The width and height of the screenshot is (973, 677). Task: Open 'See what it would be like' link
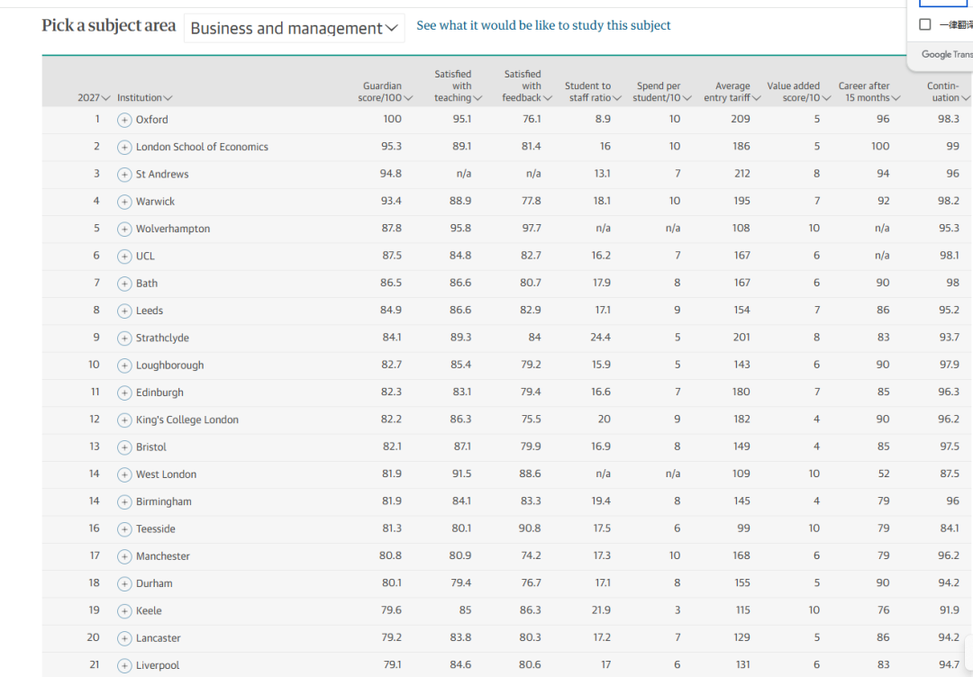(543, 25)
